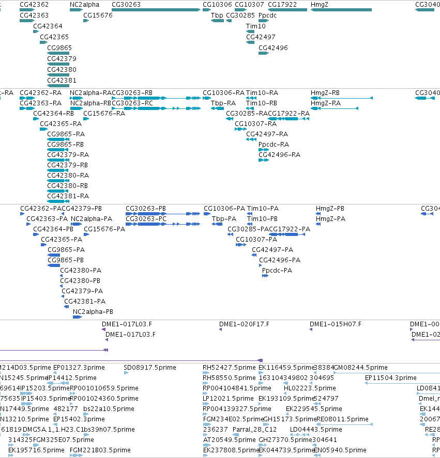Click the RE08011.5prime EST label
The width and height of the screenshot is (440, 458).
pos(343,419)
